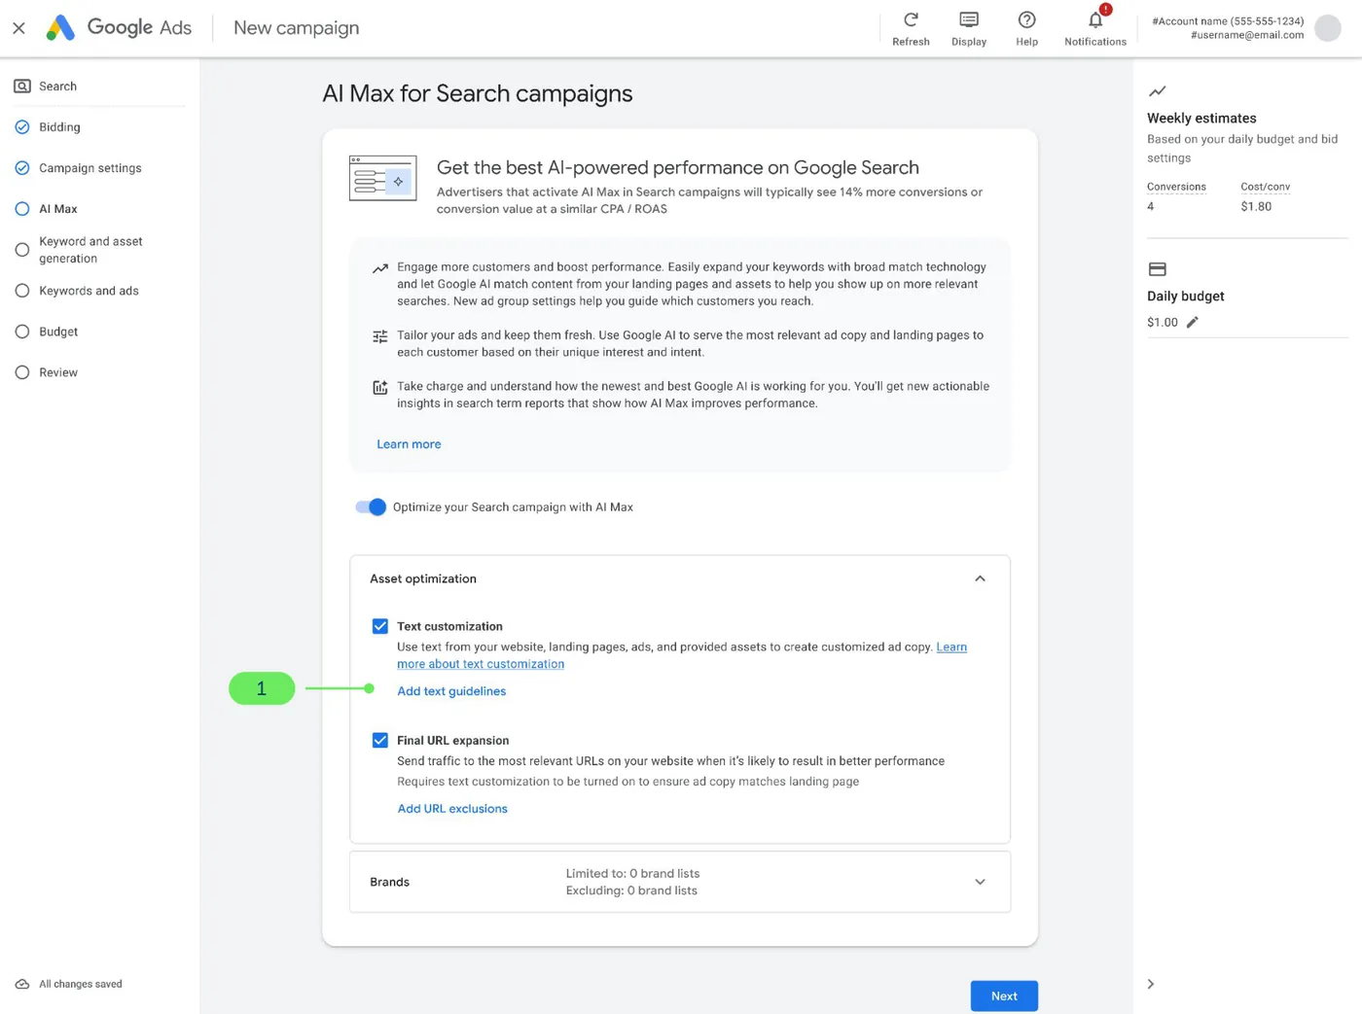Click the Weekly estimates trend icon
This screenshot has height=1014, width=1362.
(1157, 91)
